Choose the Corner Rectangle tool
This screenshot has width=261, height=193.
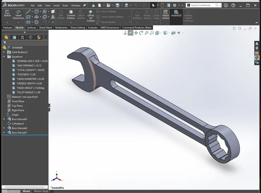tap(28, 17)
